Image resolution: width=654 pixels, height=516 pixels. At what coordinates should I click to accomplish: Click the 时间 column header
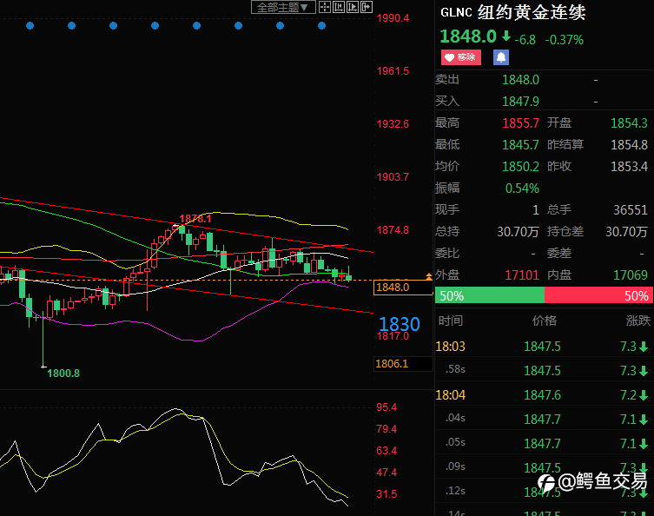(x=451, y=321)
